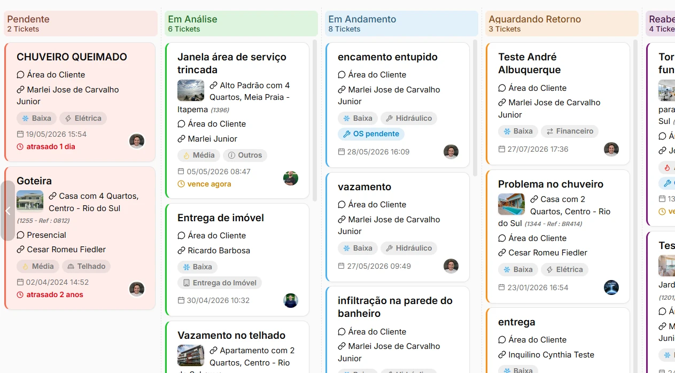
Task: Click the chat bubble icon on vazamento card
Action: (x=342, y=205)
